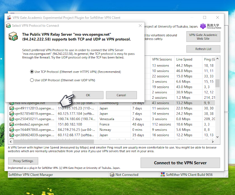Click the SoftEther VPN Client Build icon
This screenshot has width=235, height=195.
click(163, 174)
